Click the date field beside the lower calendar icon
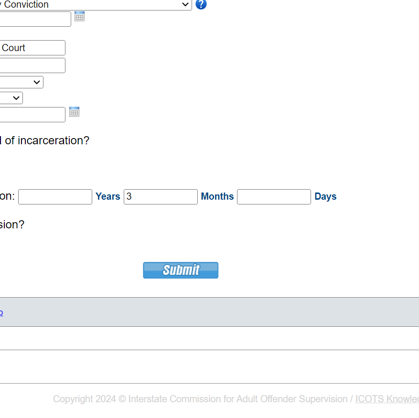This screenshot has height=418, width=419. pyautogui.click(x=32, y=115)
